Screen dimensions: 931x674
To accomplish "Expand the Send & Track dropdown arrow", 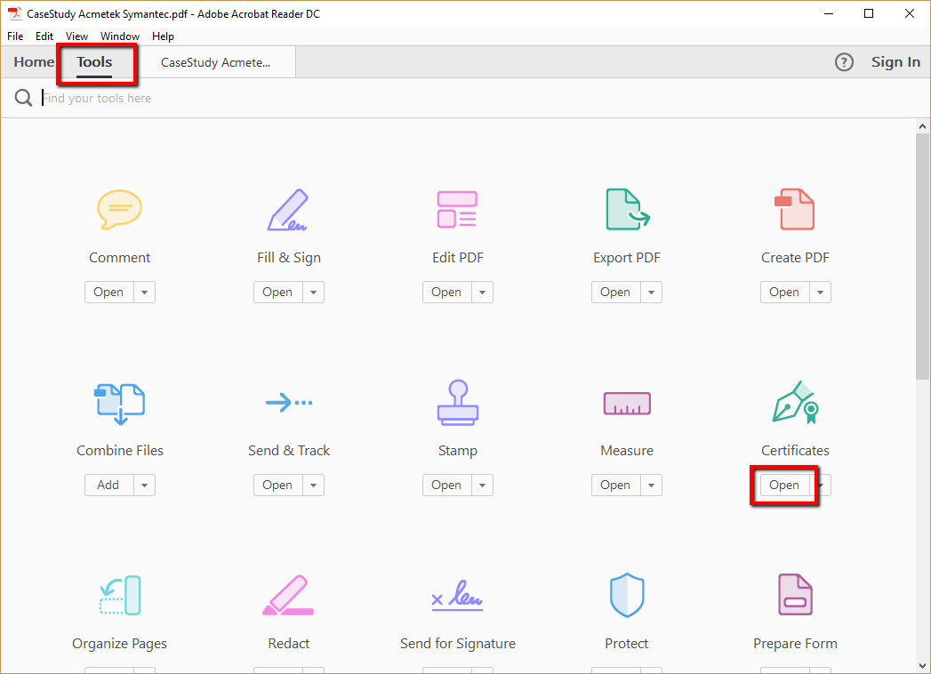I will (314, 485).
